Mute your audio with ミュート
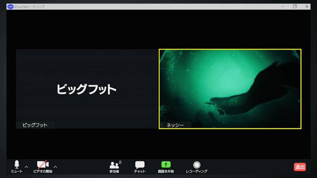The width and height of the screenshot is (317, 178). pyautogui.click(x=16, y=171)
